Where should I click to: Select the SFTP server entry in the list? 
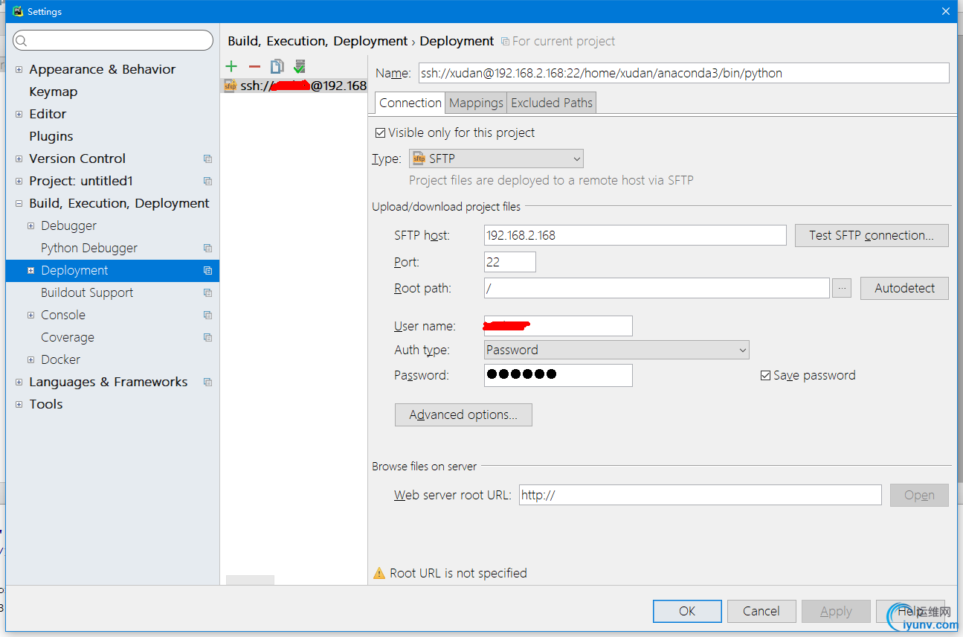(294, 86)
